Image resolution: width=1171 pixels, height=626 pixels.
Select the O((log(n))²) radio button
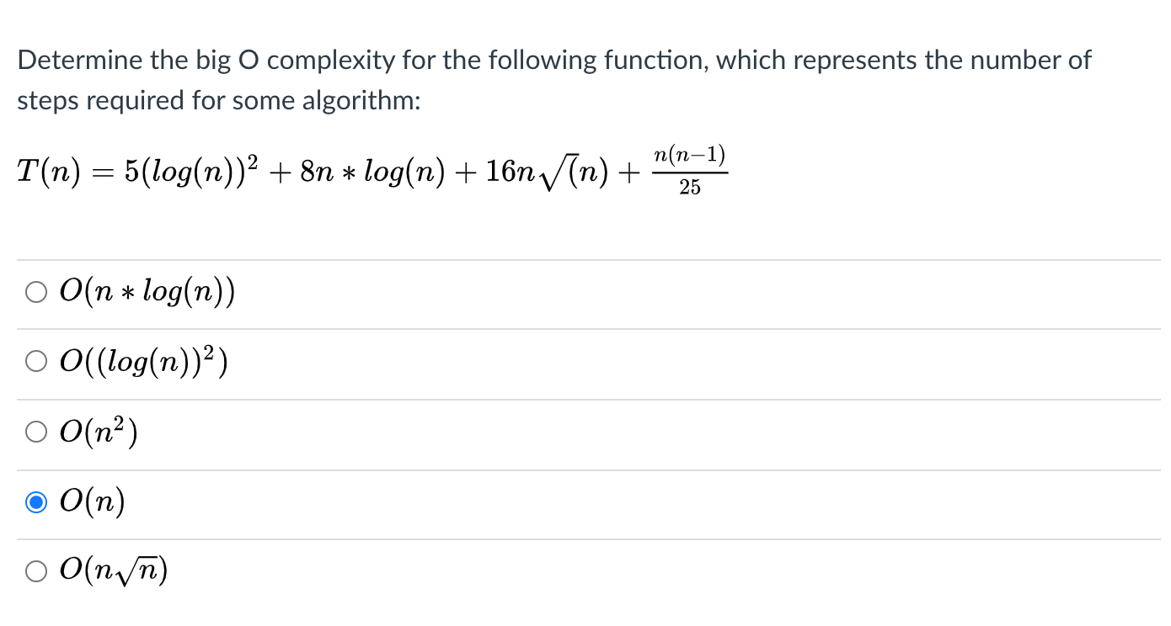click(x=36, y=360)
